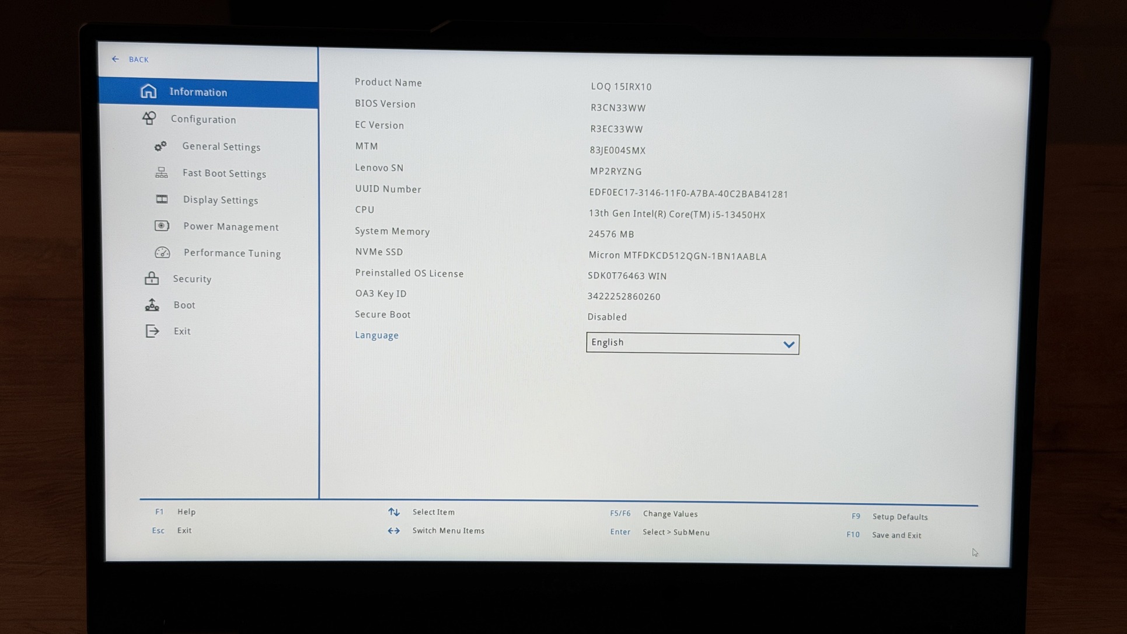Screen dimensions: 1127x634
Task: Click the home icon beside Information
Action: (148, 92)
